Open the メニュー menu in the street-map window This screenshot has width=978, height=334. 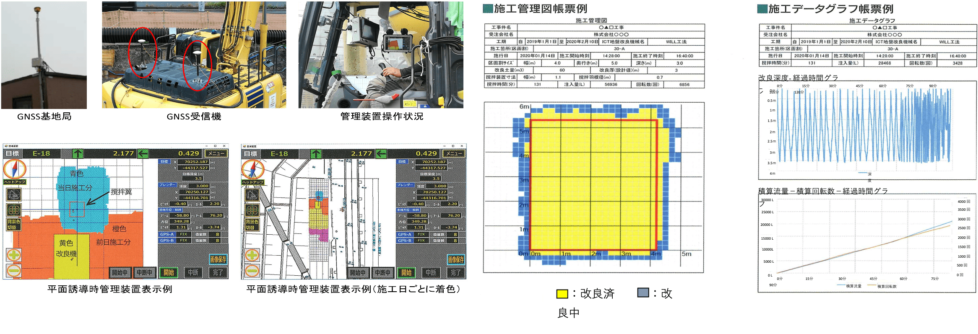click(454, 154)
